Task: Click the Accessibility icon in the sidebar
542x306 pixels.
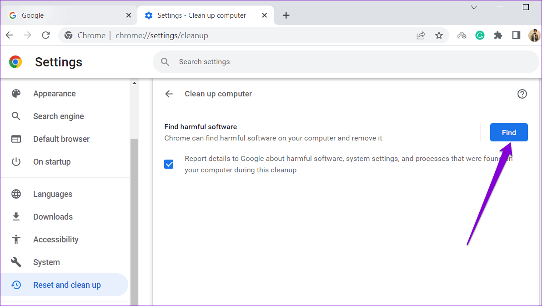Action: click(x=16, y=239)
